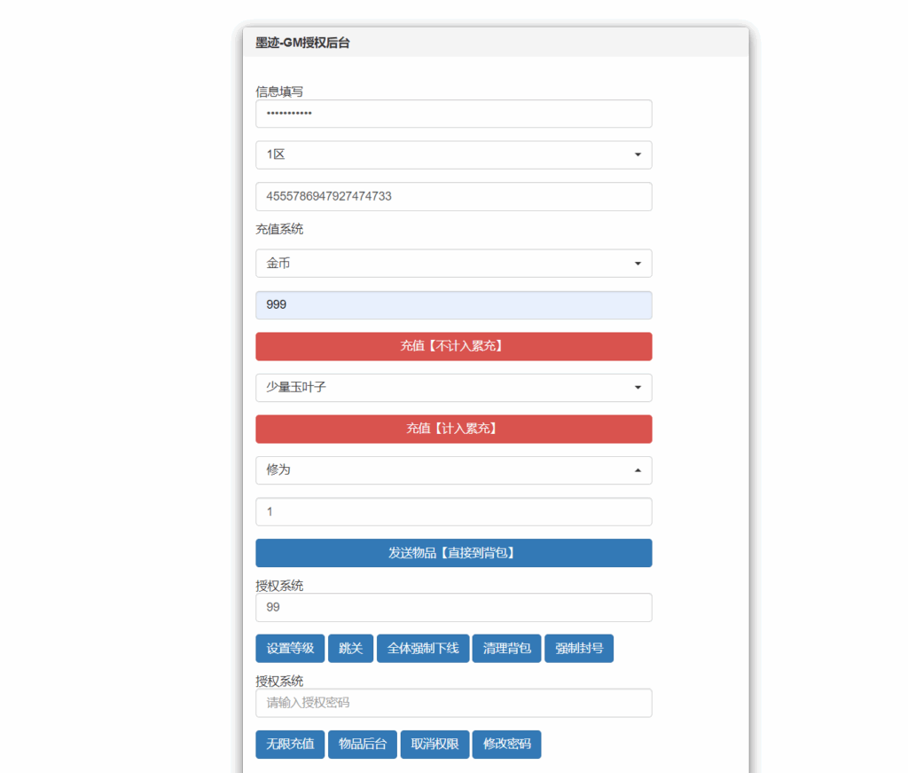Click the 设置等级 button
Image resolution: width=908 pixels, height=773 pixels.
(290, 648)
